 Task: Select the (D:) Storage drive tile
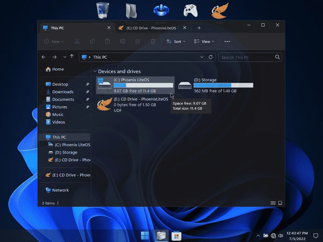pos(215,85)
